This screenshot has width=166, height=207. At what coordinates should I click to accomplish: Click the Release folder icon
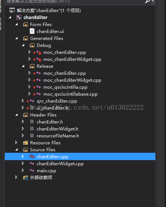coord(32,66)
